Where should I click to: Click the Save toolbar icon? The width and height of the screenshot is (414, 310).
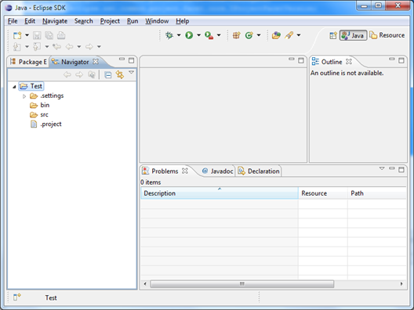click(37, 35)
